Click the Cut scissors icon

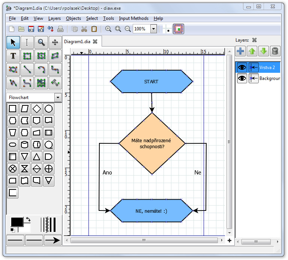(x=84, y=29)
